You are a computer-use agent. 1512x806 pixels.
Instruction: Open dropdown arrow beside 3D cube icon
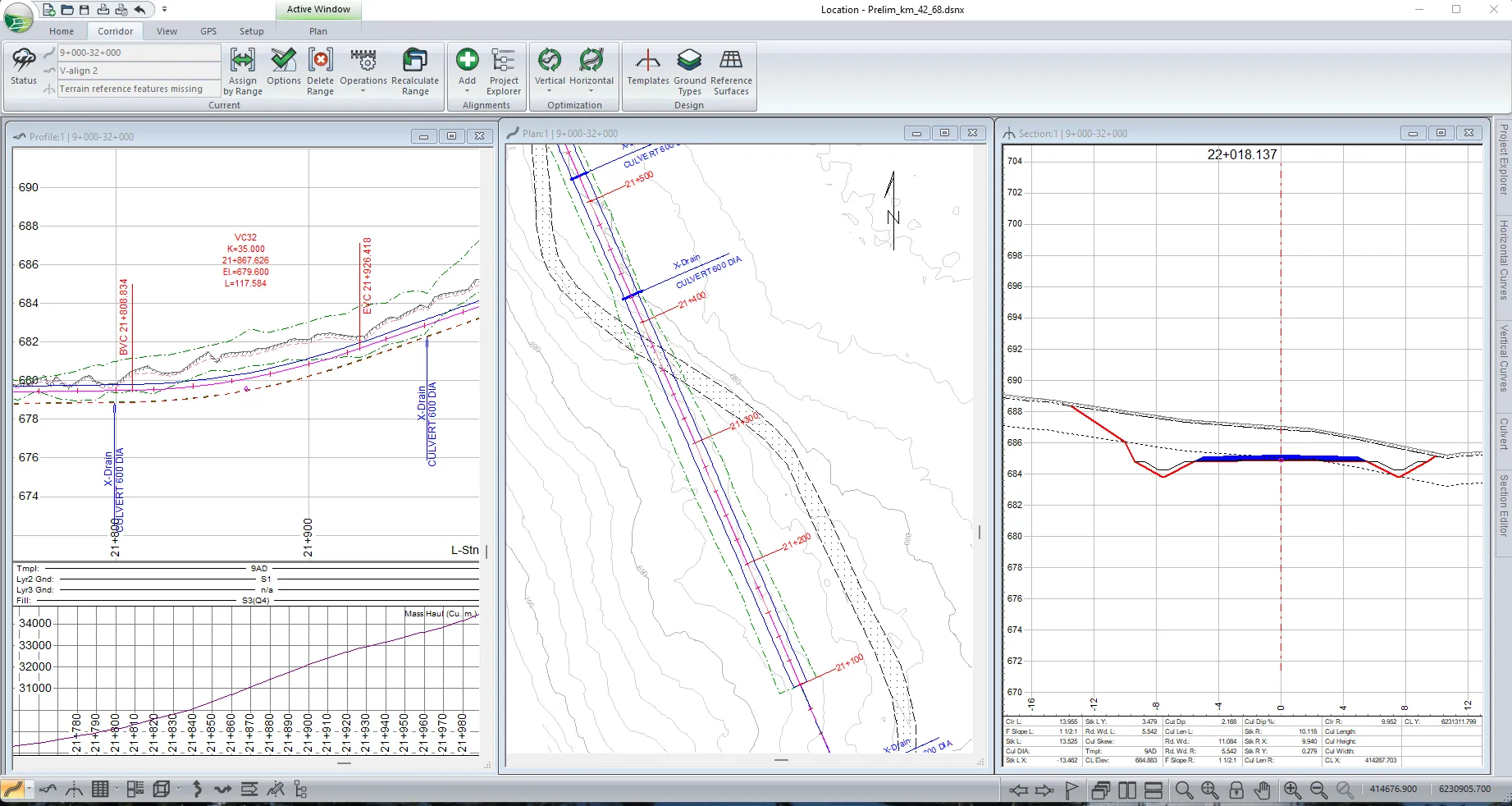[177, 790]
